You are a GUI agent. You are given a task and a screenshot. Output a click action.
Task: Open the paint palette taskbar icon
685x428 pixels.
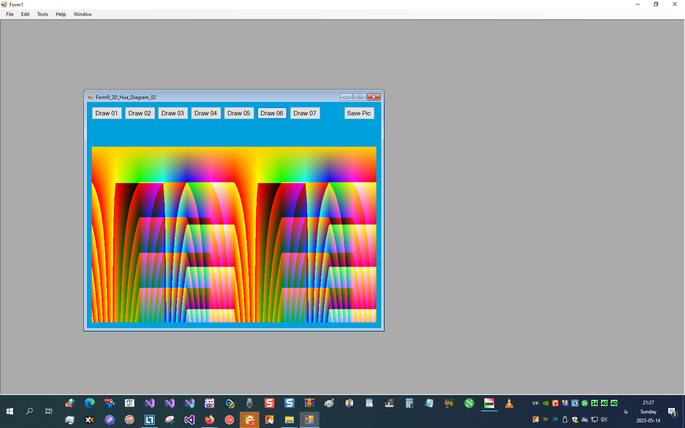pyautogui.click(x=329, y=403)
